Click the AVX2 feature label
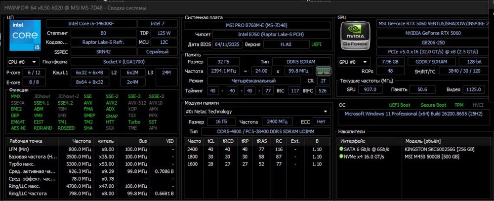Screen dimensions: 494x201 (112, 103)
